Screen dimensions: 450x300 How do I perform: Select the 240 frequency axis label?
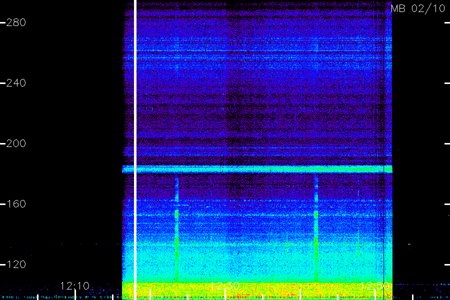tap(16, 83)
